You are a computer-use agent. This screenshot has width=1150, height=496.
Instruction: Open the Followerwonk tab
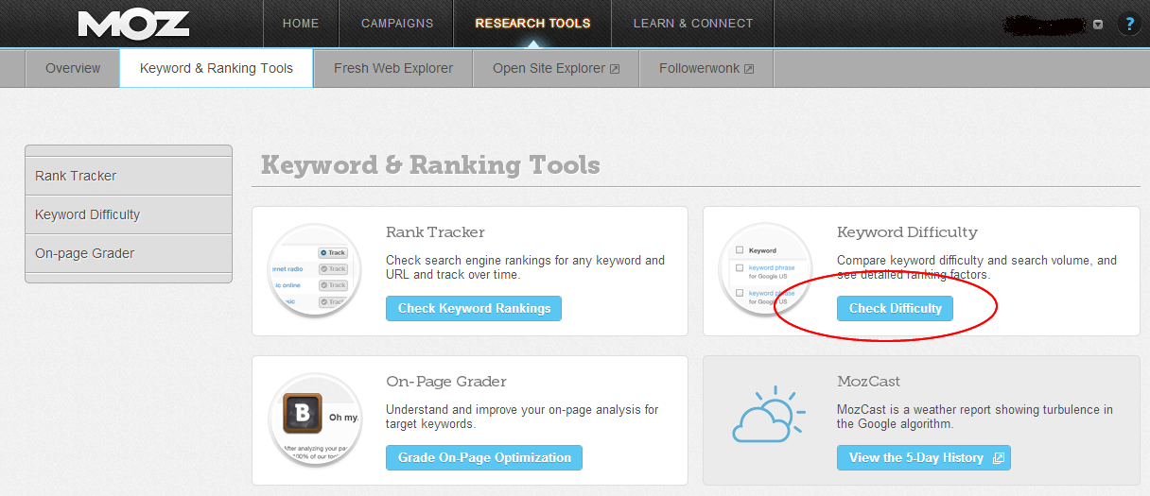[706, 68]
